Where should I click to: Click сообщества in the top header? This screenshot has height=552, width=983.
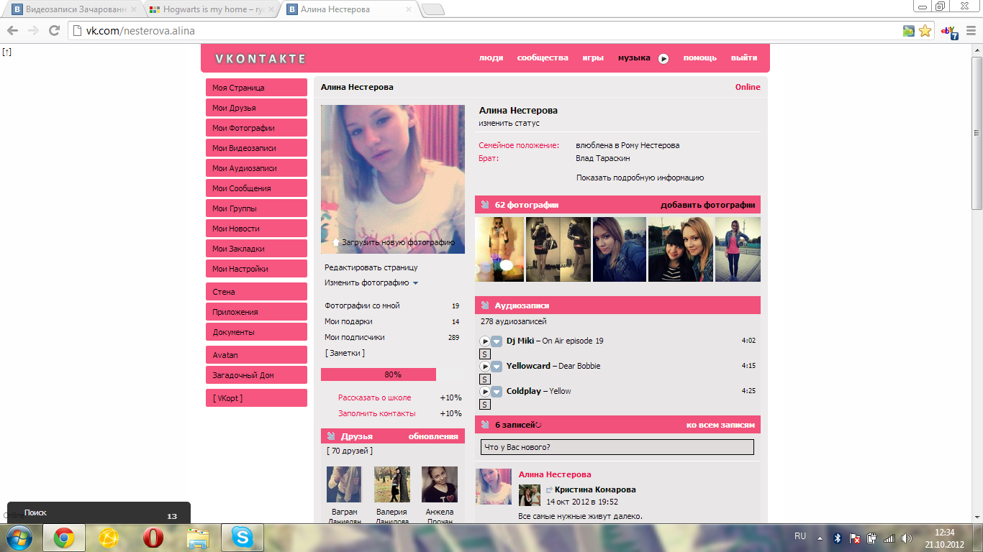point(543,58)
